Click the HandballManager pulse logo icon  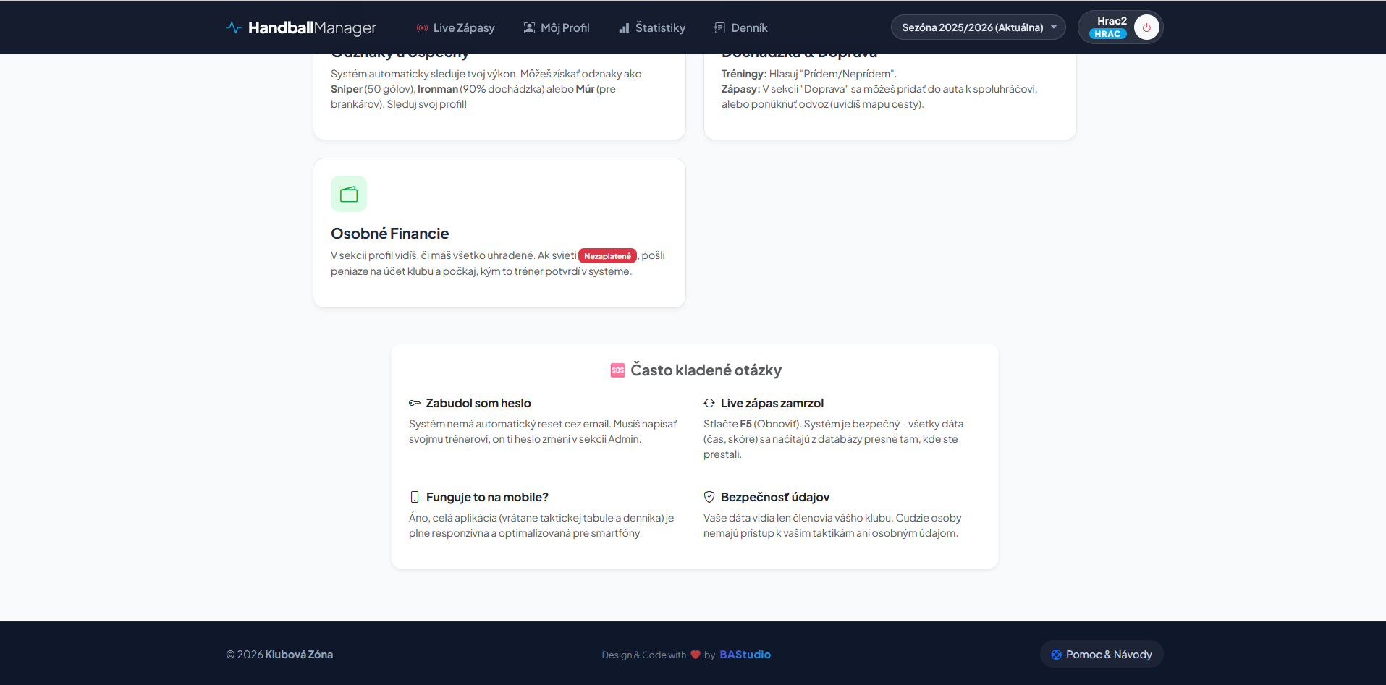tap(233, 27)
